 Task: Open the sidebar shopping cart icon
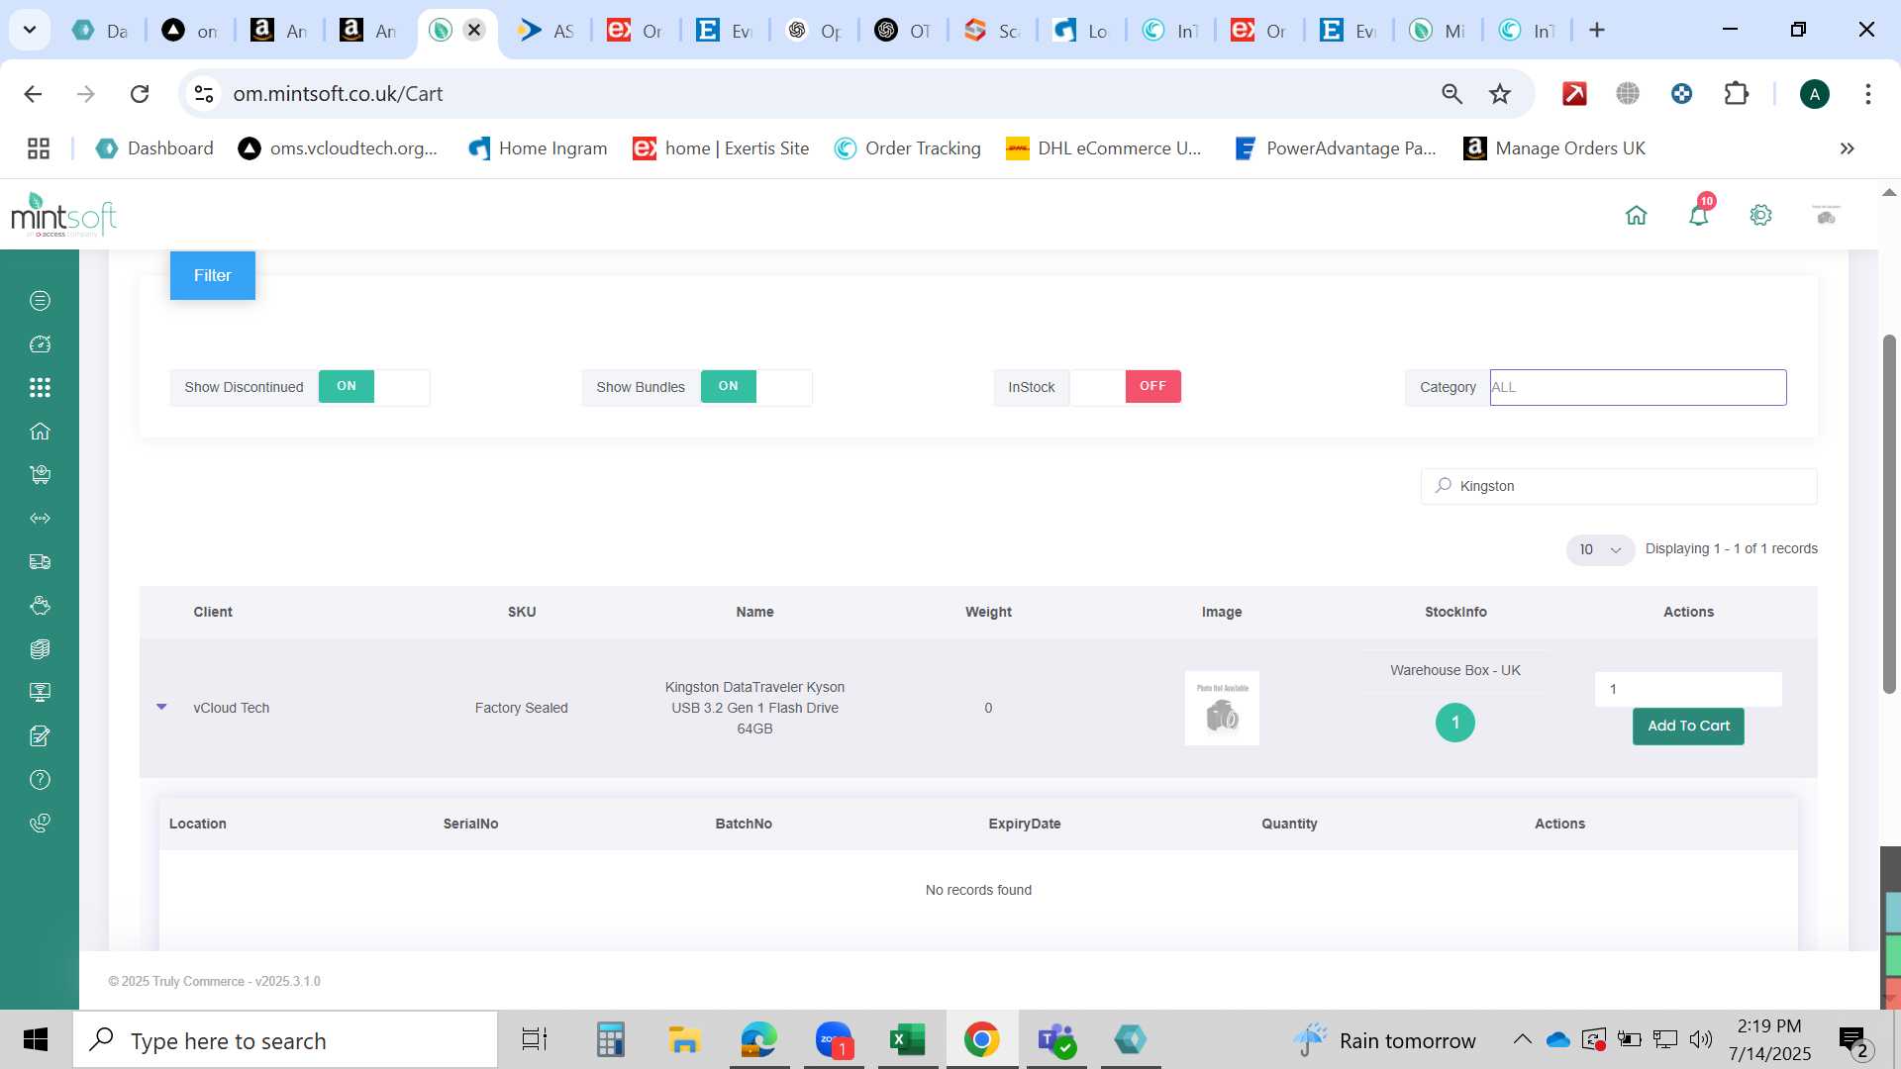click(x=40, y=475)
